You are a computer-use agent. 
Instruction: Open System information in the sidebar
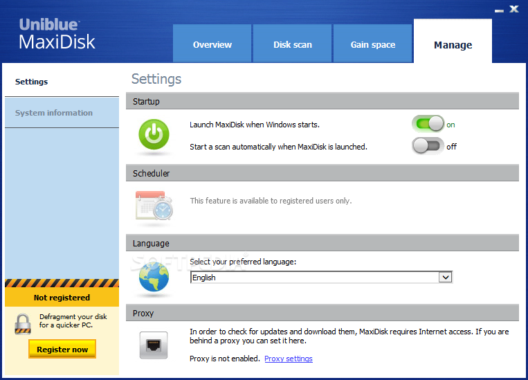point(62,113)
